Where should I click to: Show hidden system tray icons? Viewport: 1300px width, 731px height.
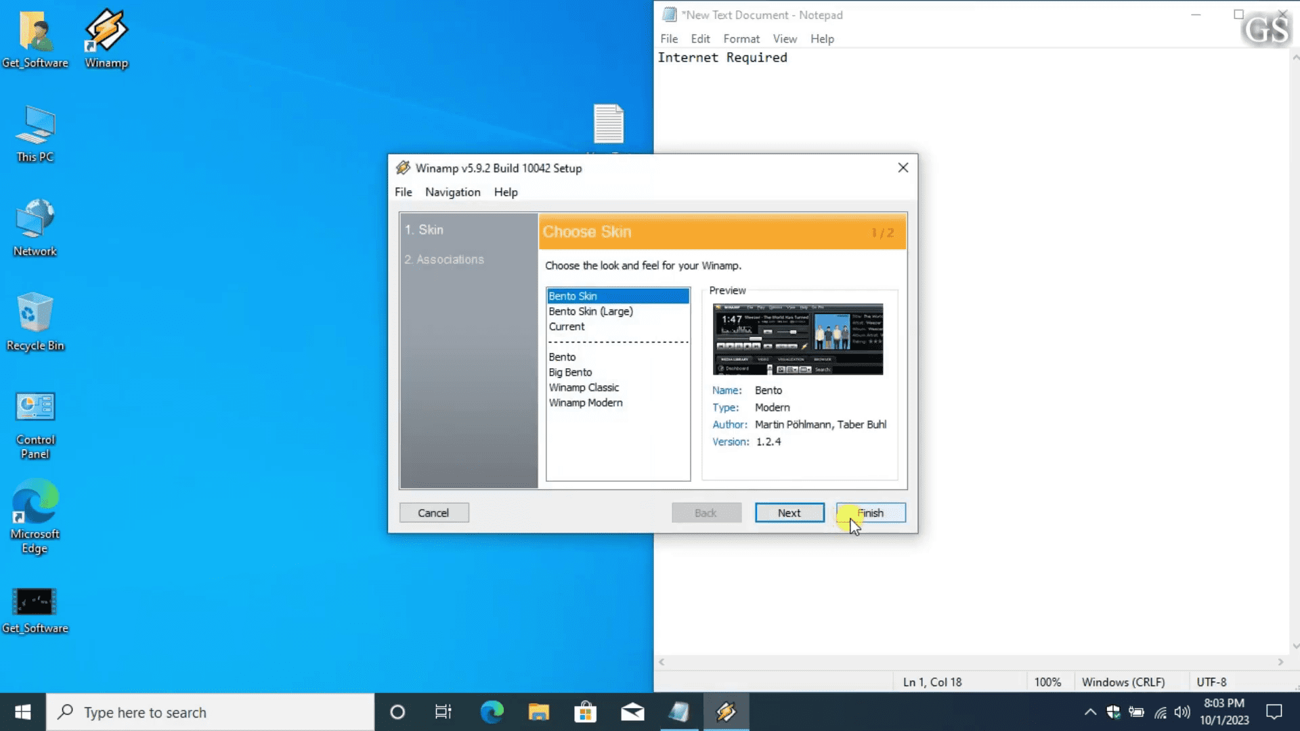(x=1090, y=712)
